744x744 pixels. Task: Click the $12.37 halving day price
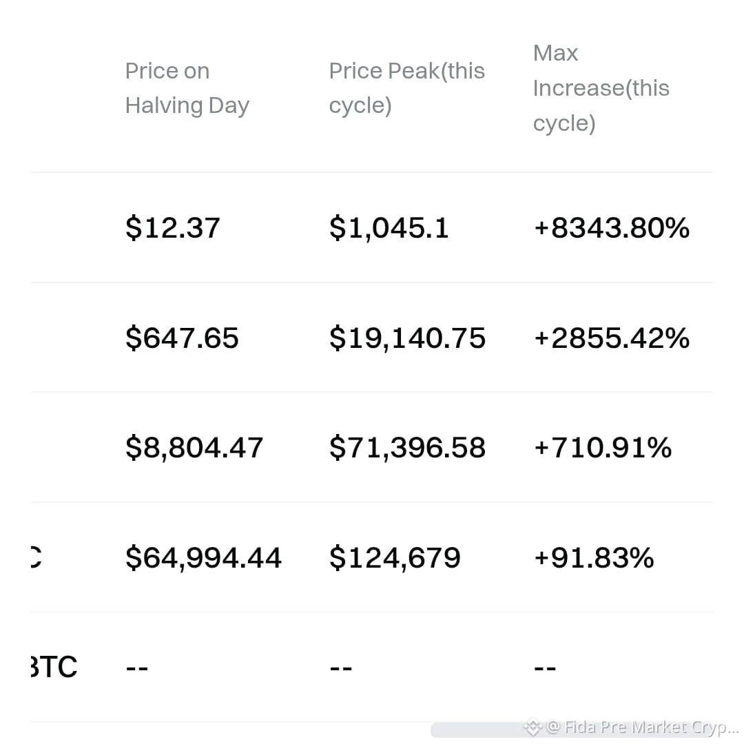point(173,227)
